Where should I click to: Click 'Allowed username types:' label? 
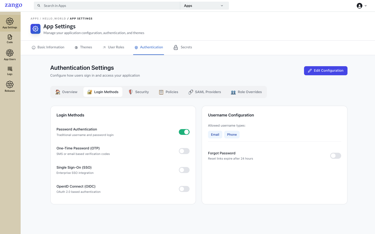227,126
